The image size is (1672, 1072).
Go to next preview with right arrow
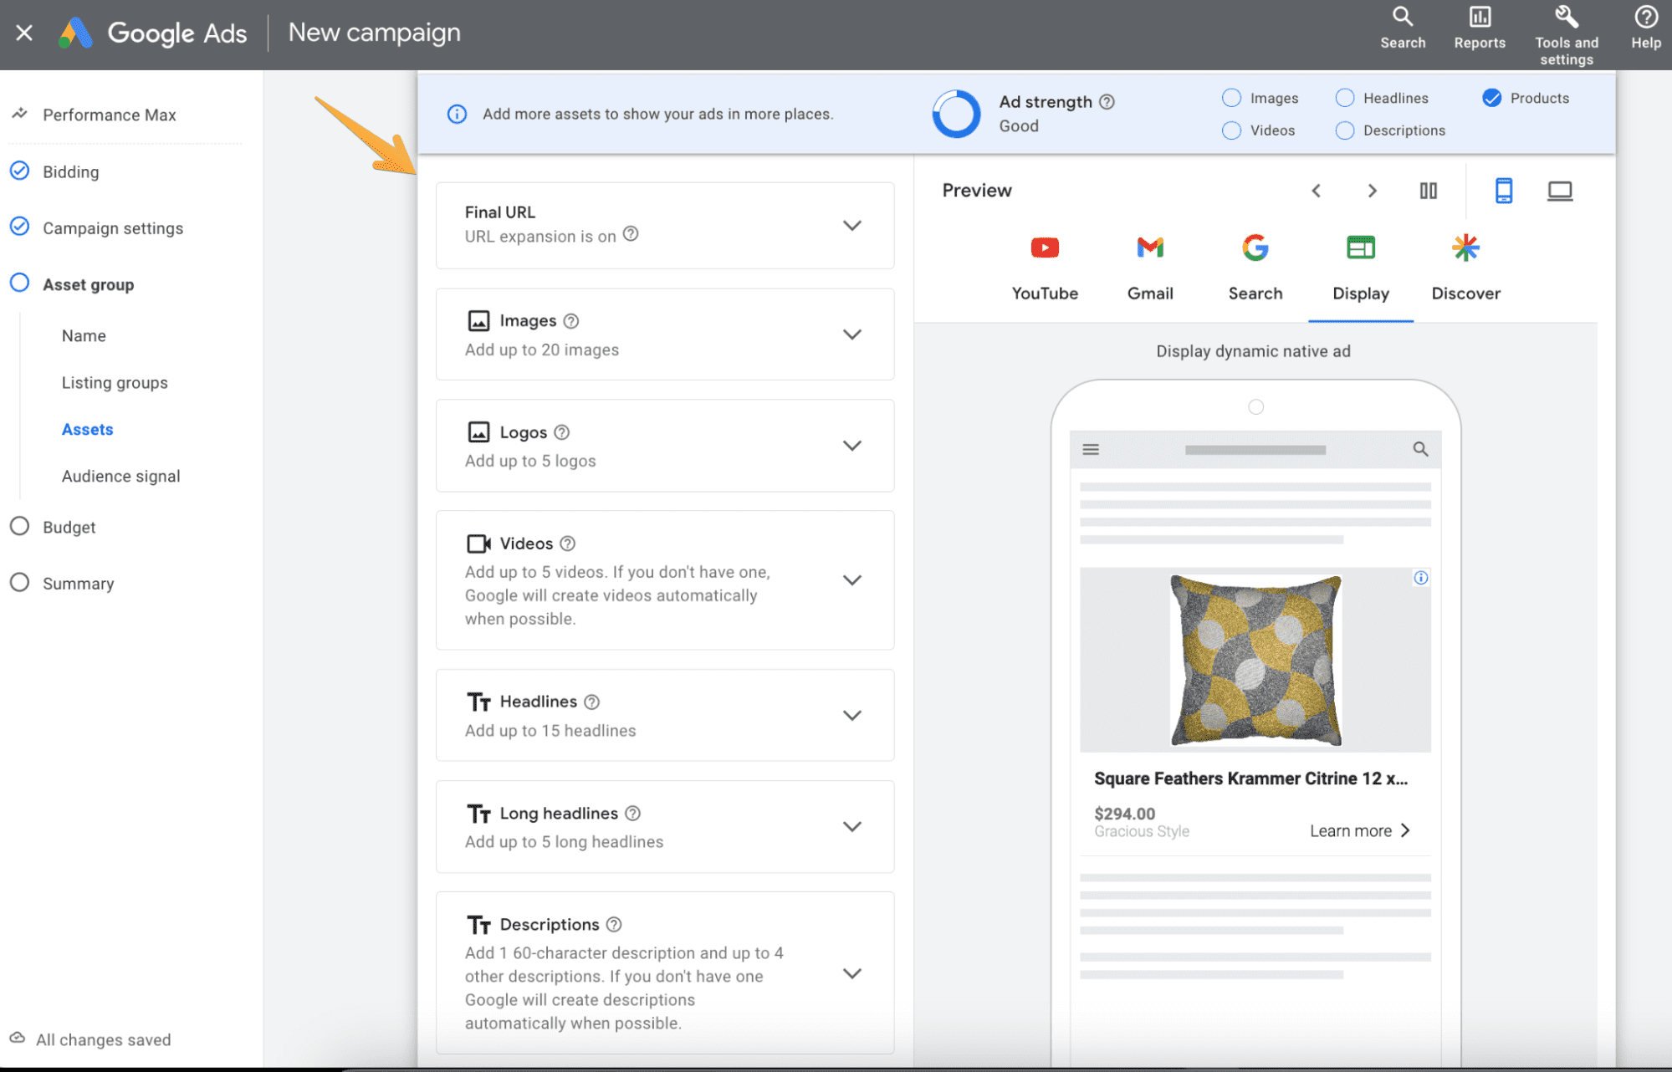pyautogui.click(x=1372, y=191)
